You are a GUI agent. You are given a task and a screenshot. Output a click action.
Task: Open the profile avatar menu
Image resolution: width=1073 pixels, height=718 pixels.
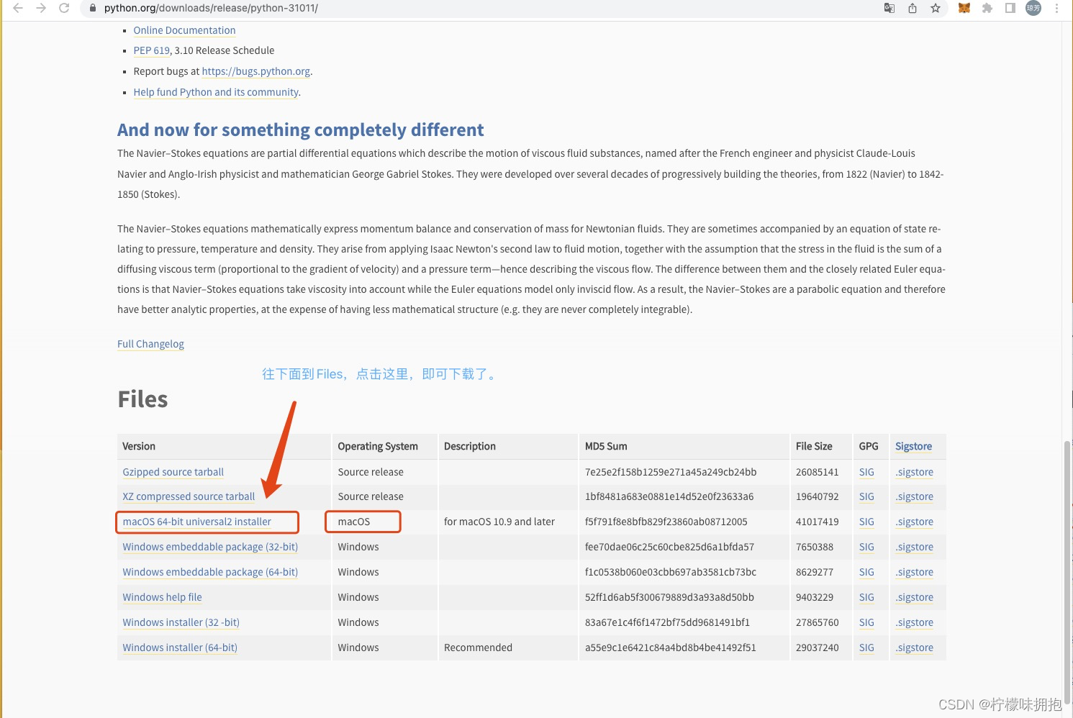1033,8
